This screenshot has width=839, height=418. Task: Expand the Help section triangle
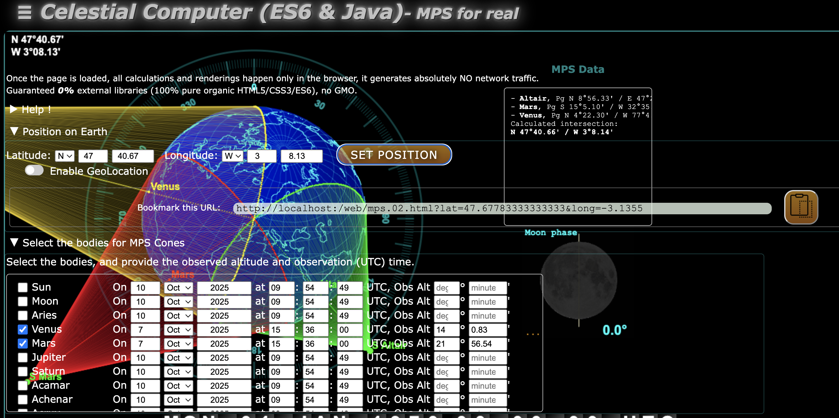(13, 109)
